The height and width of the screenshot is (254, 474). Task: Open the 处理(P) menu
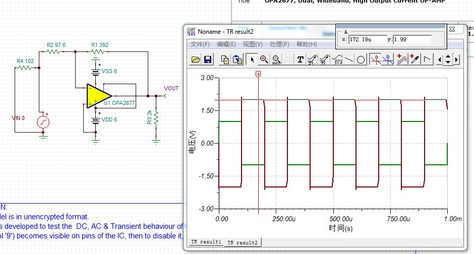[279, 44]
